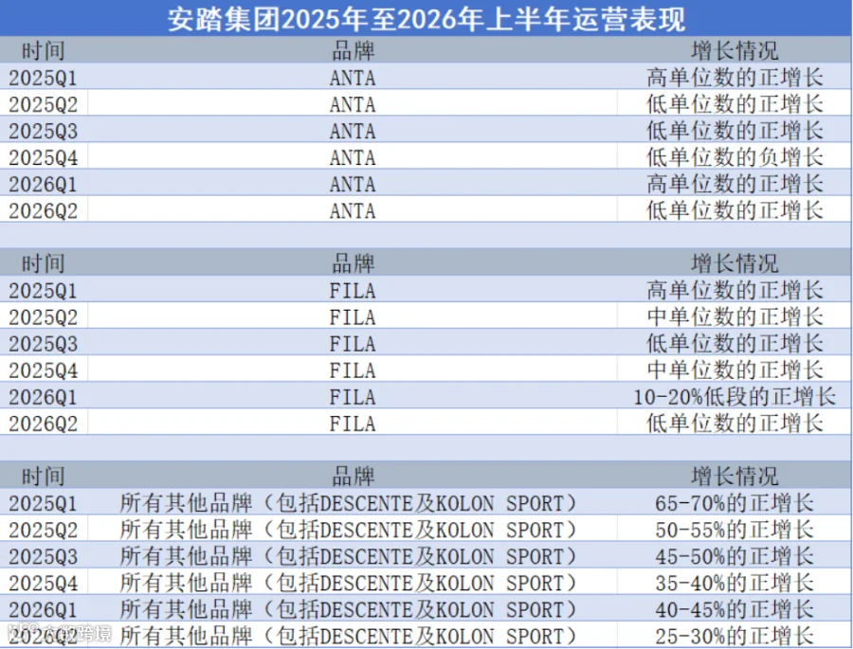
Task: Click ANTA 2025Q4 低单位数的负增长 cell
Action: (x=735, y=158)
